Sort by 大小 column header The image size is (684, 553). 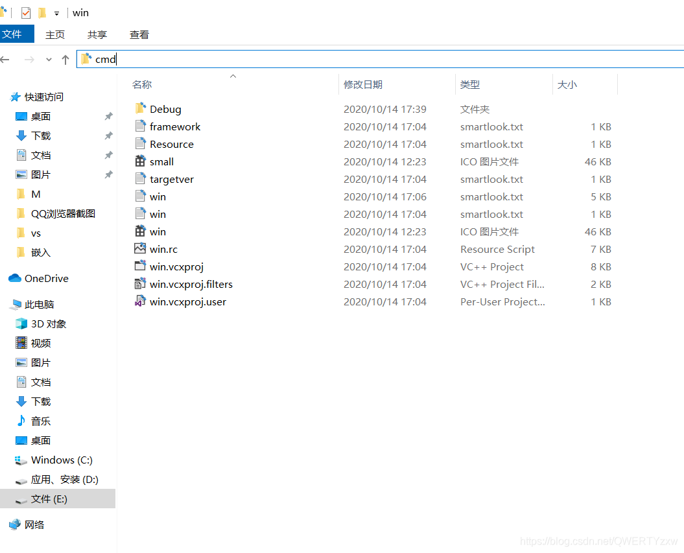[567, 85]
